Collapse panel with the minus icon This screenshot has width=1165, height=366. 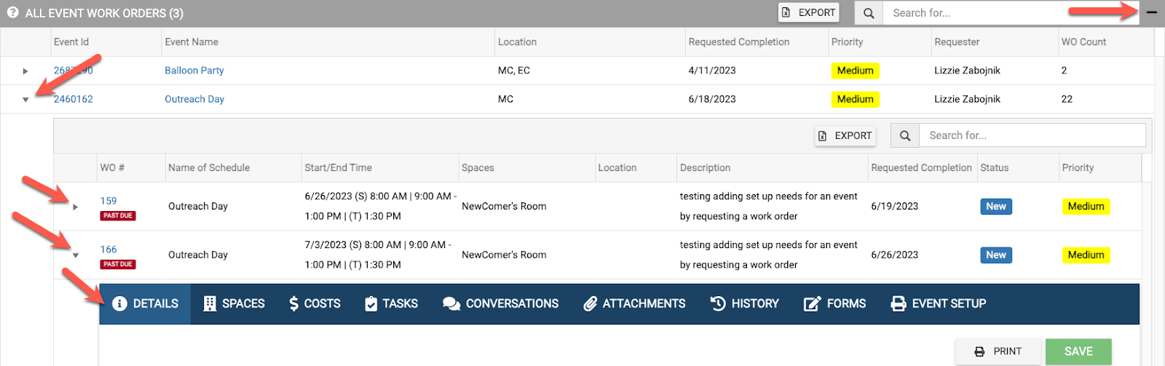coord(1151,13)
